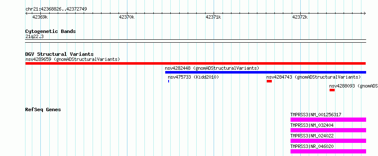378x156 pixels.
Task: Click the 21q22.3 band label
Action: pos(34,36)
